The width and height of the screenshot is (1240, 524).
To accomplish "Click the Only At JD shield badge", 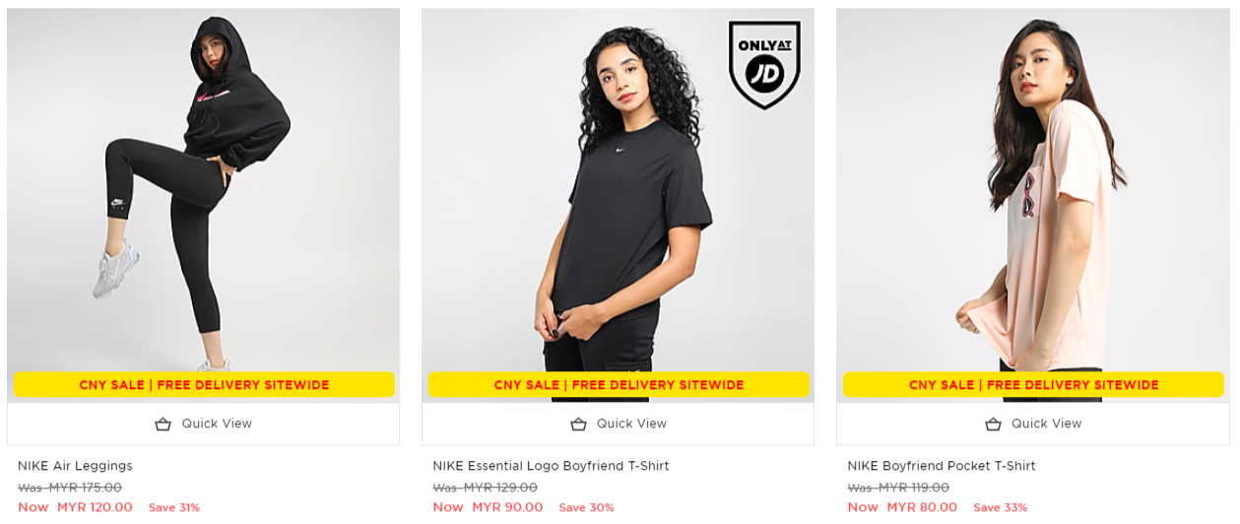I will click(764, 64).
